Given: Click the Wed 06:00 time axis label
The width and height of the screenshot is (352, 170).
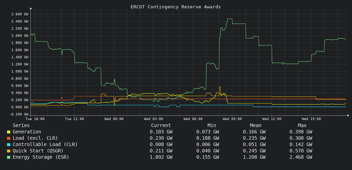Looking at the screenshot, I should [x=193, y=119].
